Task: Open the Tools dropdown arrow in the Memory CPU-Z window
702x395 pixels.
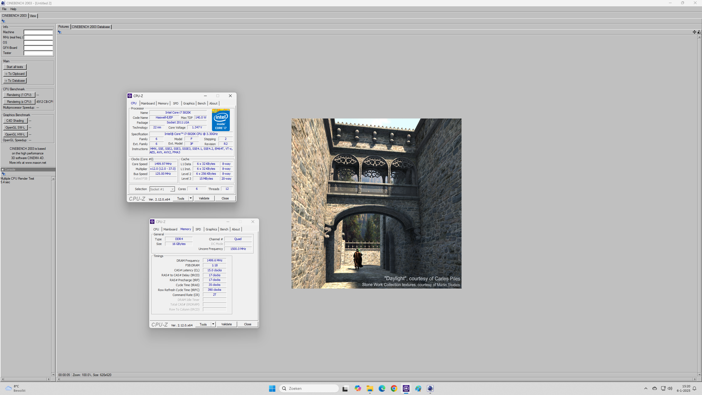Action: click(x=213, y=324)
